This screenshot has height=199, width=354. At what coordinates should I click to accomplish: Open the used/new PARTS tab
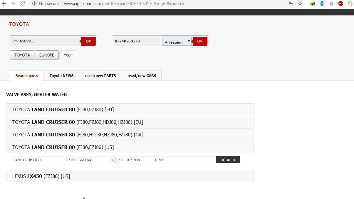(100, 76)
